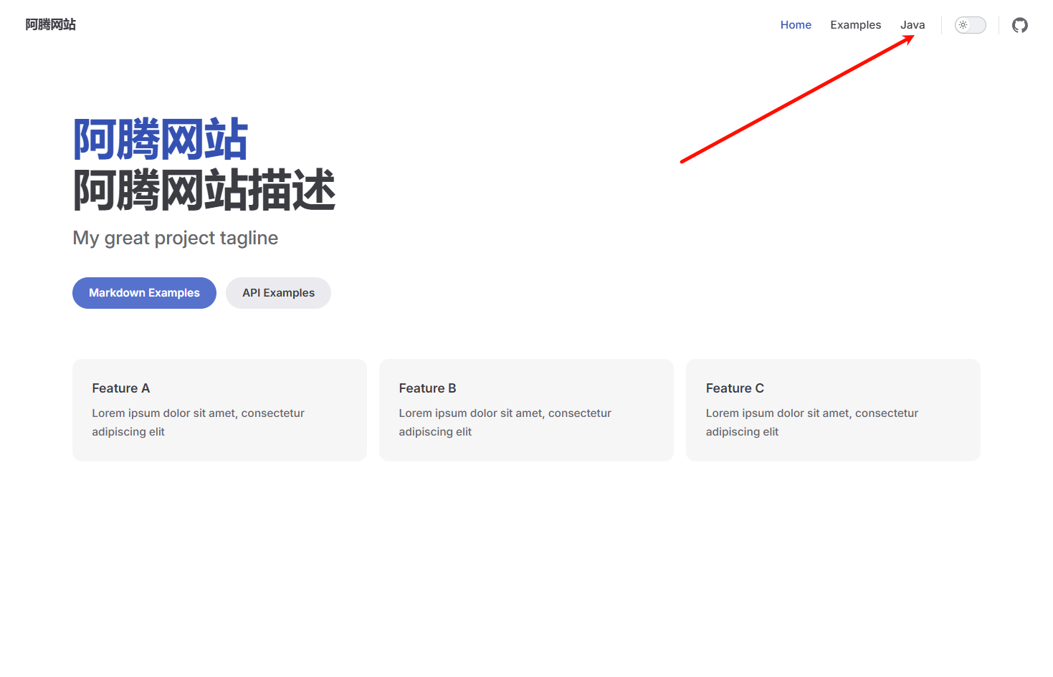Open the Java navigation item
This screenshot has height=677, width=1053.
coord(912,25)
